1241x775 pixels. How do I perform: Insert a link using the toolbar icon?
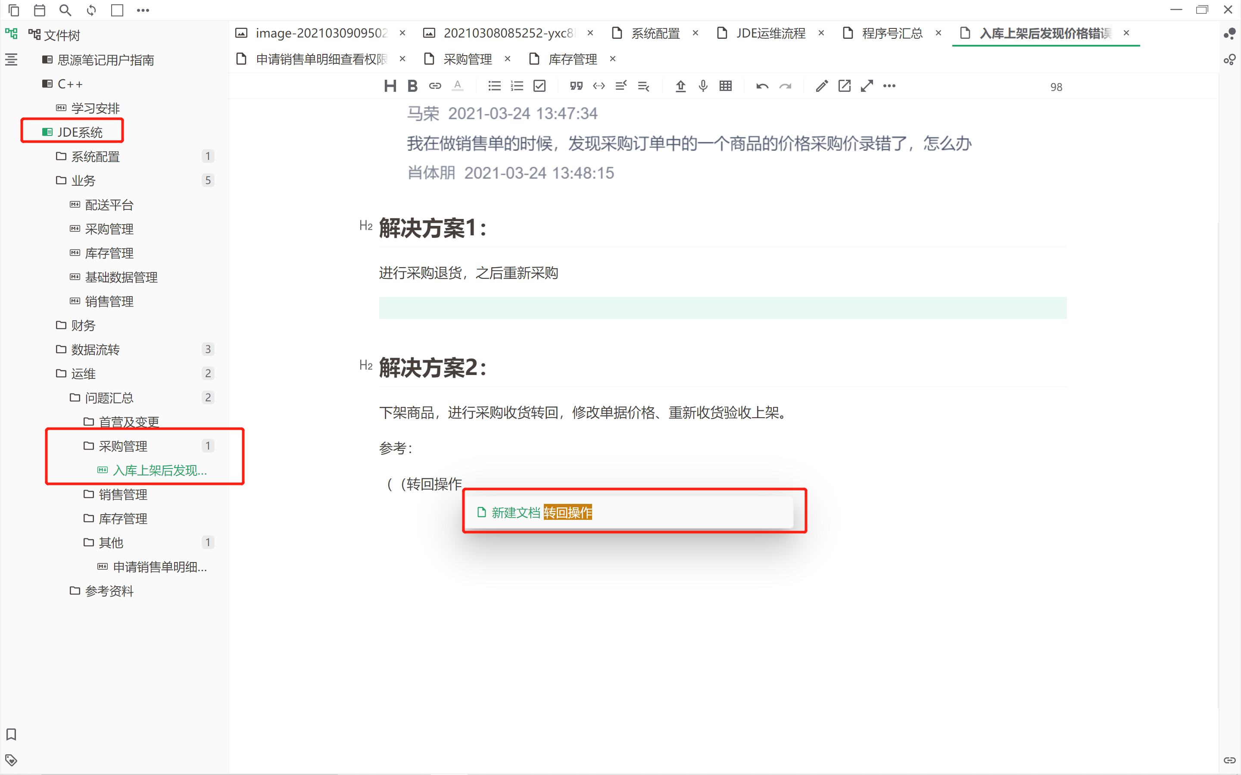pos(434,86)
